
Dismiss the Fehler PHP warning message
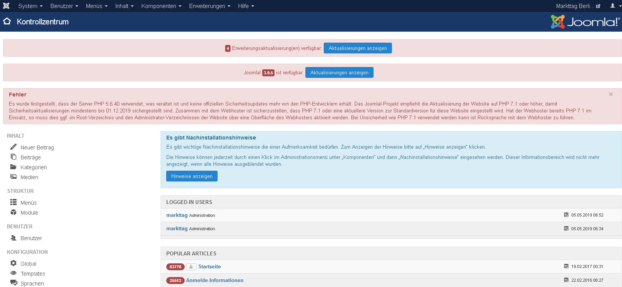[611, 94]
